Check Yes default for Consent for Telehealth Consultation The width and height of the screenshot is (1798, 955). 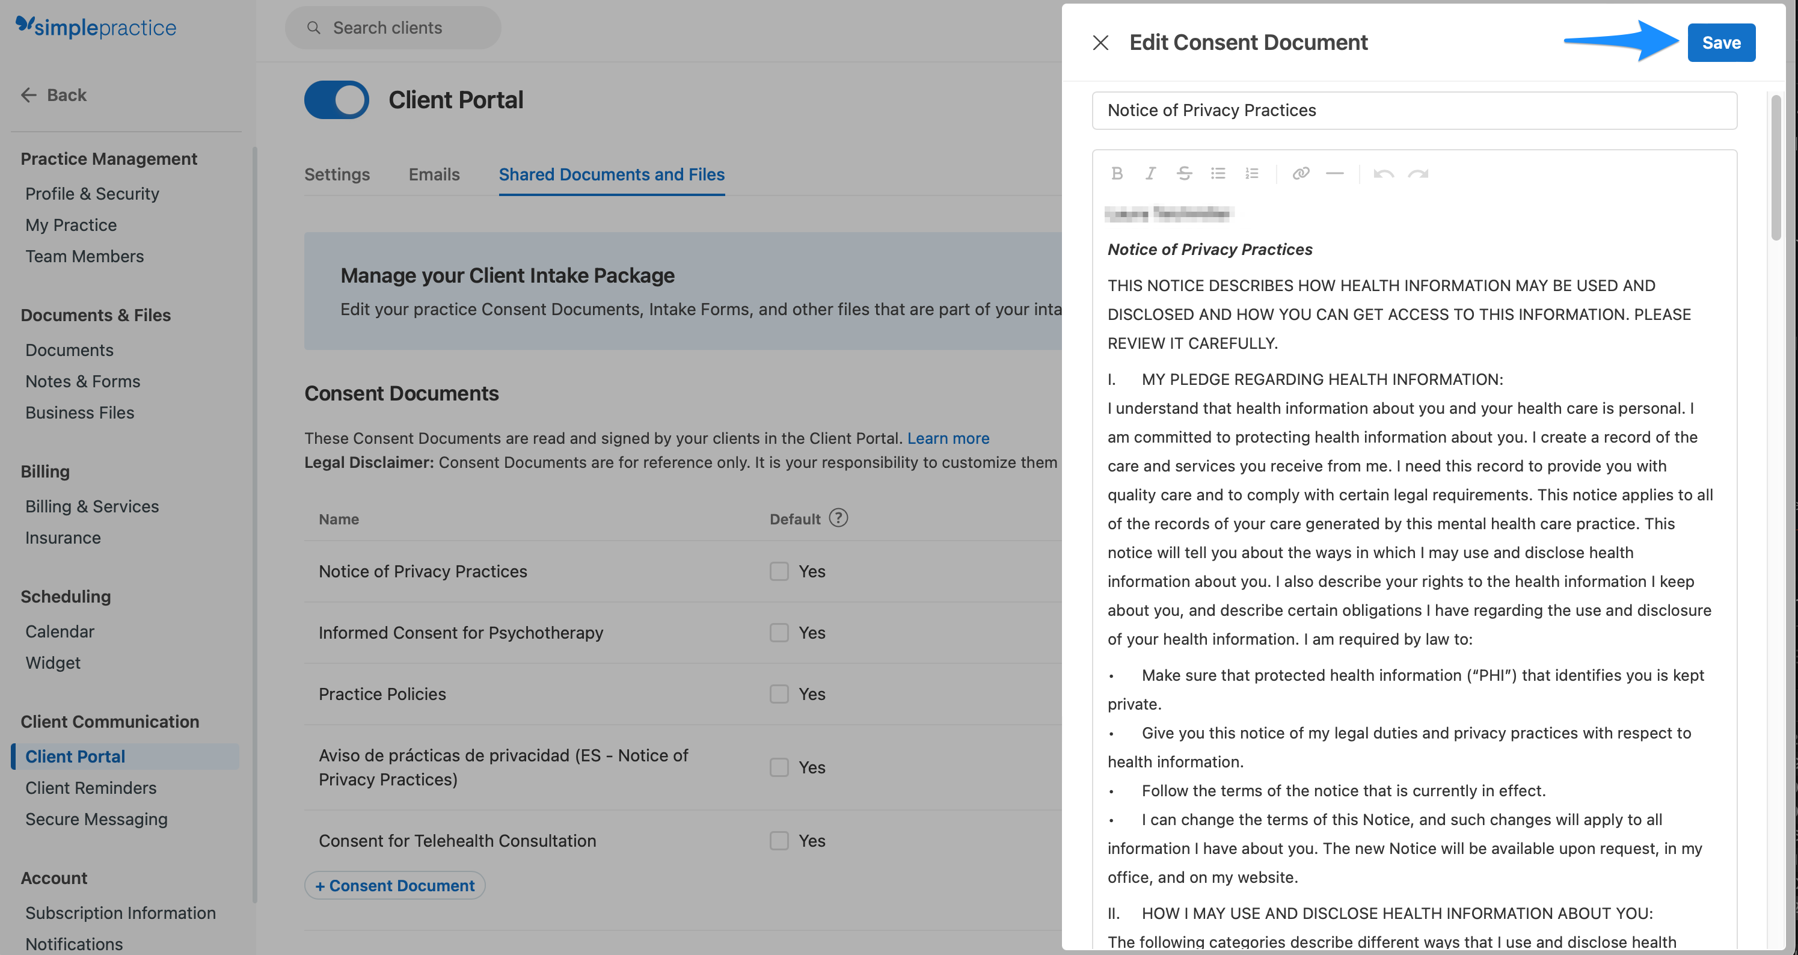pos(779,841)
